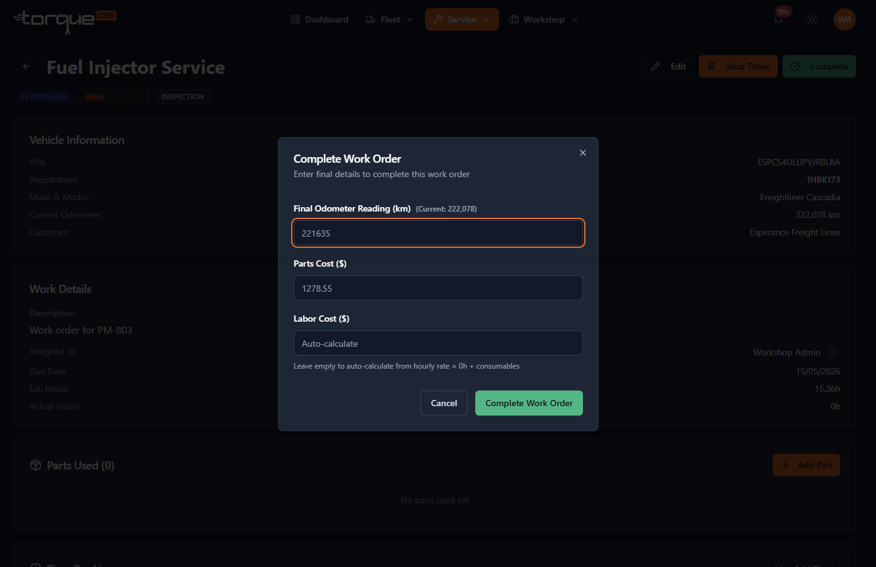
Task: Click the Dashboard grid icon
Action: (x=296, y=19)
